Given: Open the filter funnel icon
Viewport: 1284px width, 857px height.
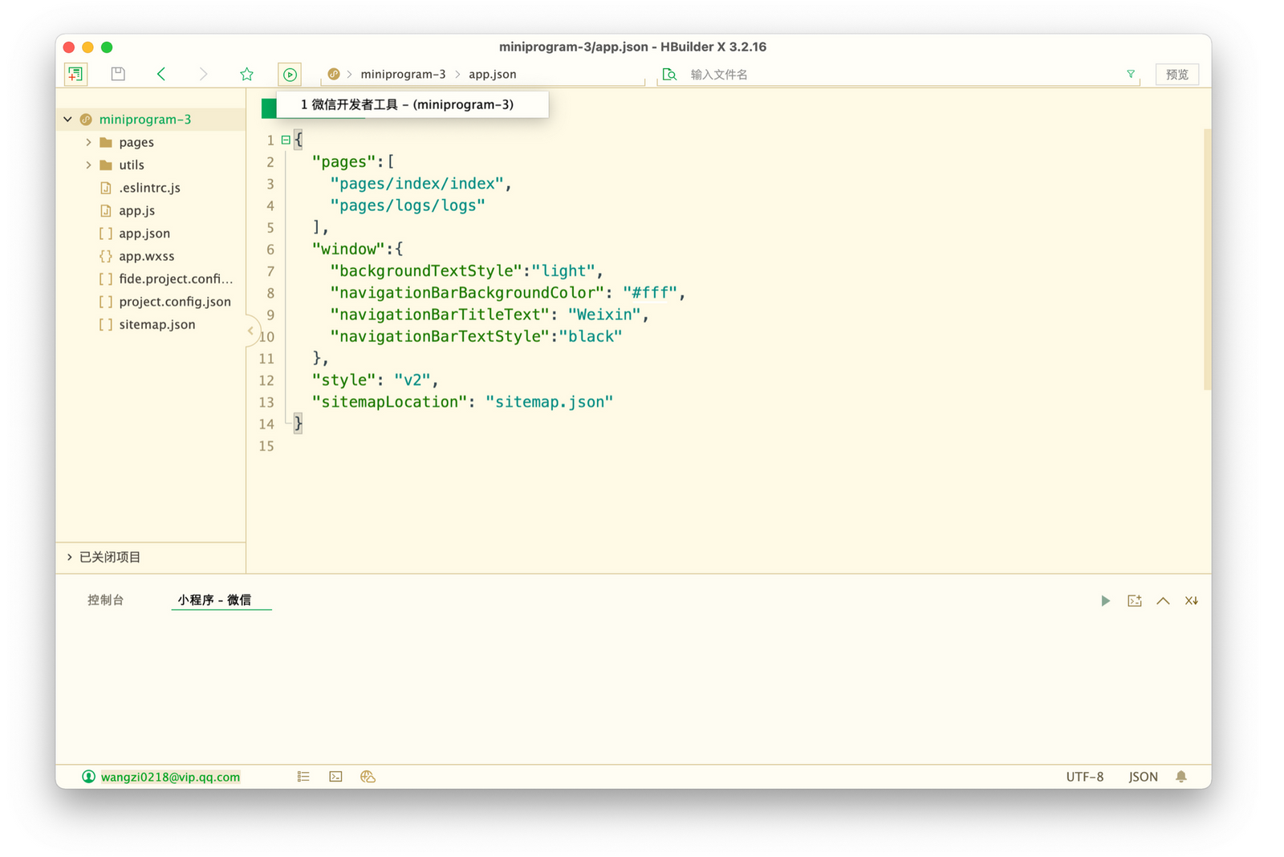Looking at the screenshot, I should pyautogui.click(x=1131, y=74).
